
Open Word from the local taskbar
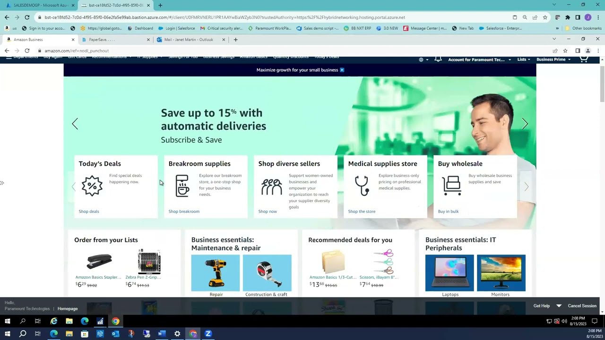(162, 333)
